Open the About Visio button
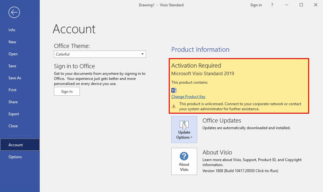Image resolution: width=323 pixels, height=192 pixels. coord(184,161)
